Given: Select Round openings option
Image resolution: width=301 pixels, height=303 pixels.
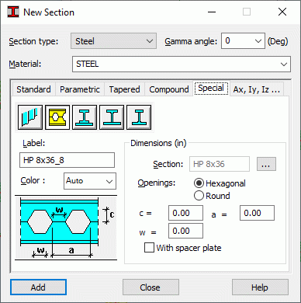Looking at the screenshot, I should [x=212, y=196].
